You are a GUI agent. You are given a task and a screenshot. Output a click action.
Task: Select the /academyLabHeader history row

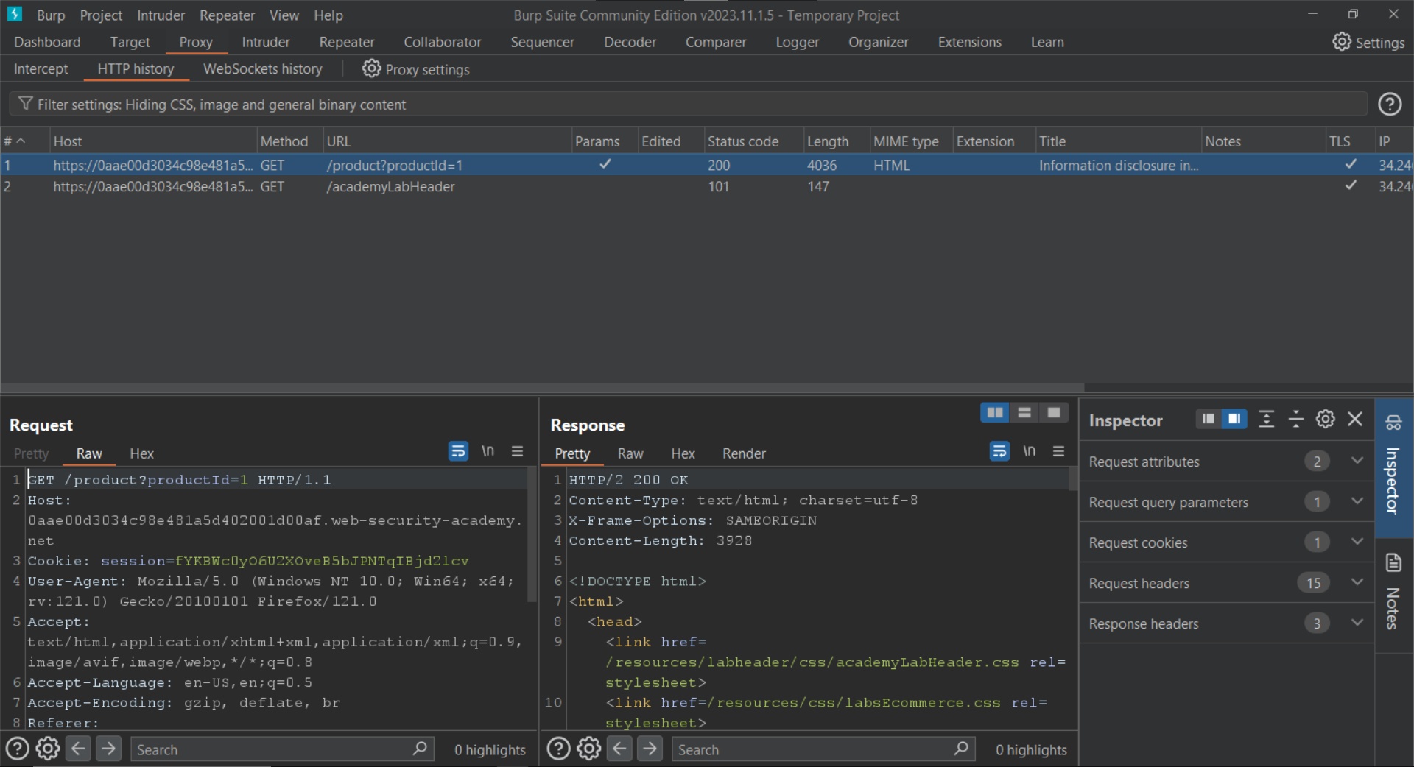point(390,187)
